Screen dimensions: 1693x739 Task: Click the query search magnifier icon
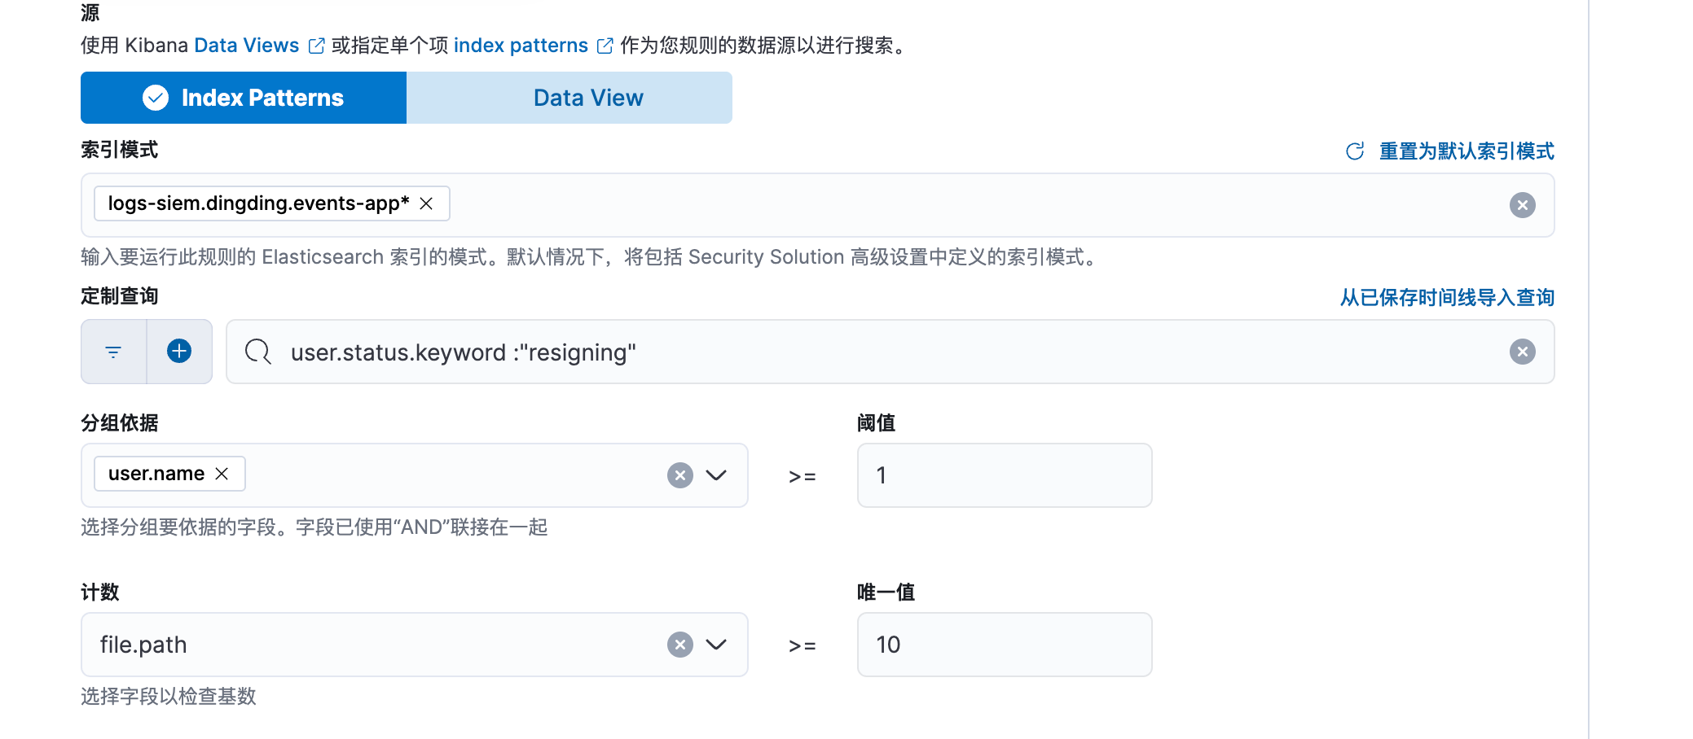(257, 352)
